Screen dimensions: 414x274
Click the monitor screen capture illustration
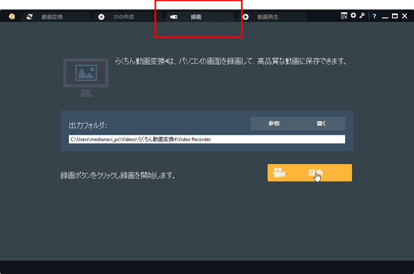click(x=86, y=77)
